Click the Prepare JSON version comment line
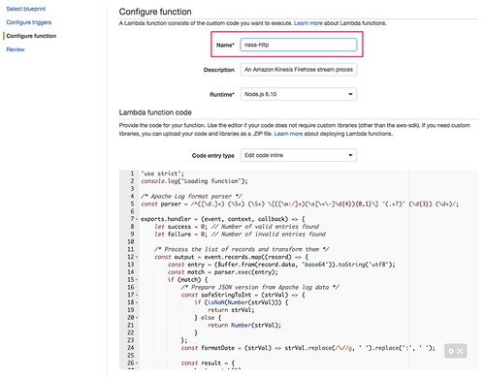Viewport: 485px width, 377px height. tap(260, 288)
